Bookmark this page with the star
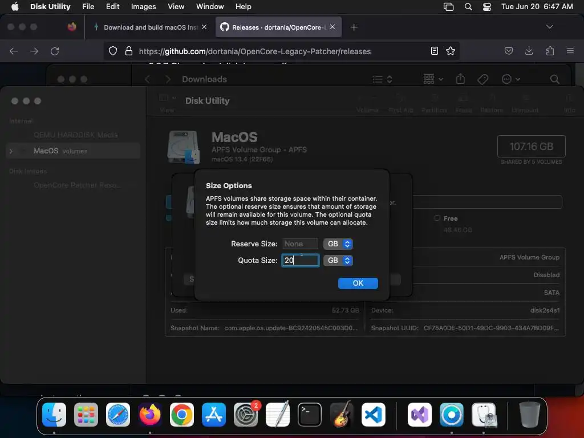The image size is (584, 438). pyautogui.click(x=451, y=51)
